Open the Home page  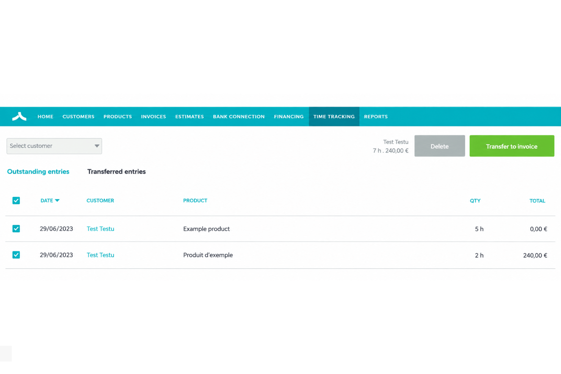tap(45, 117)
